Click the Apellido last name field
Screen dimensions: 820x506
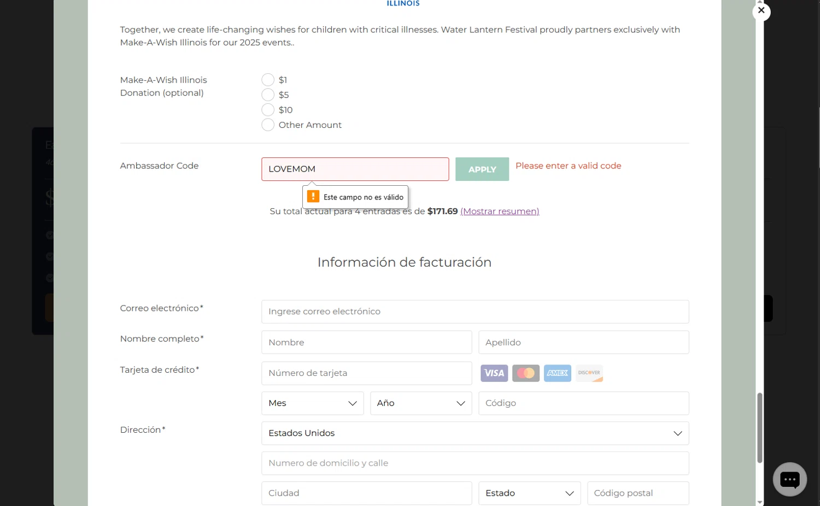tap(584, 342)
